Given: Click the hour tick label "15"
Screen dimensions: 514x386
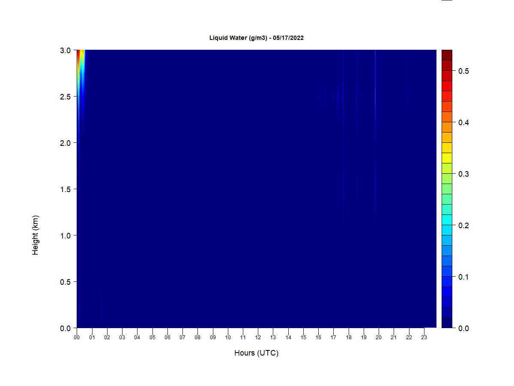Looking at the screenshot, I should [x=303, y=338].
